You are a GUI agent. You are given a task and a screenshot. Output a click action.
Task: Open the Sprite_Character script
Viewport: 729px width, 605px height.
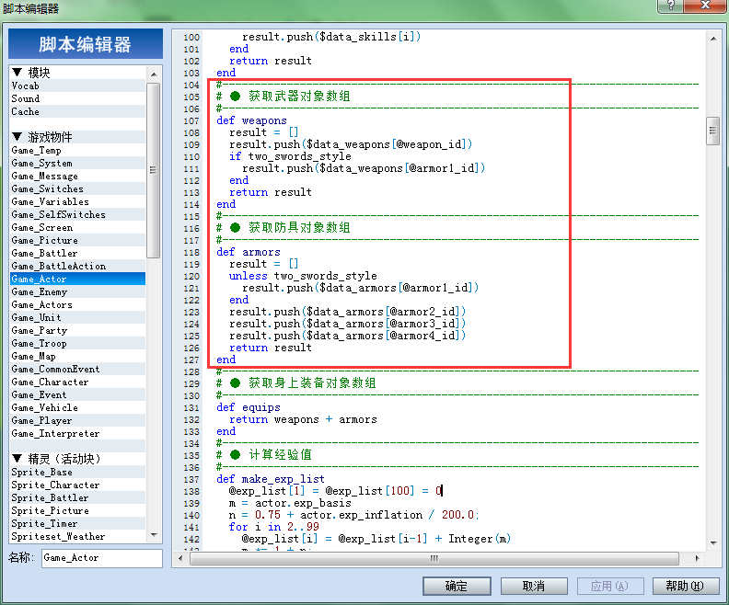click(x=77, y=485)
